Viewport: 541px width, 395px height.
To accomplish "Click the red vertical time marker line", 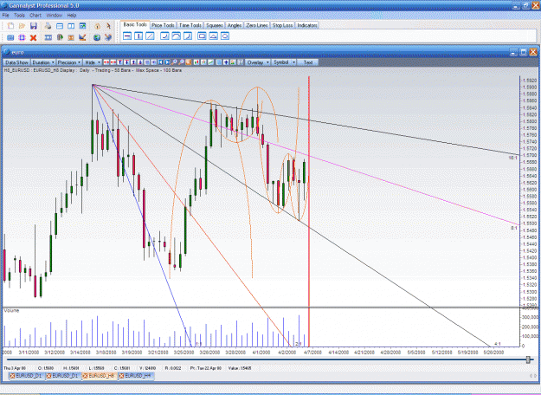I will pos(309,210).
